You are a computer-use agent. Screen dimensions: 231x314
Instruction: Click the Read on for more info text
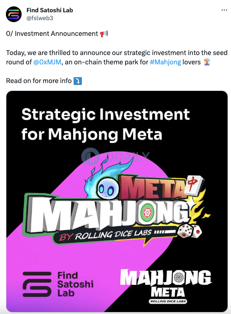tap(39, 81)
